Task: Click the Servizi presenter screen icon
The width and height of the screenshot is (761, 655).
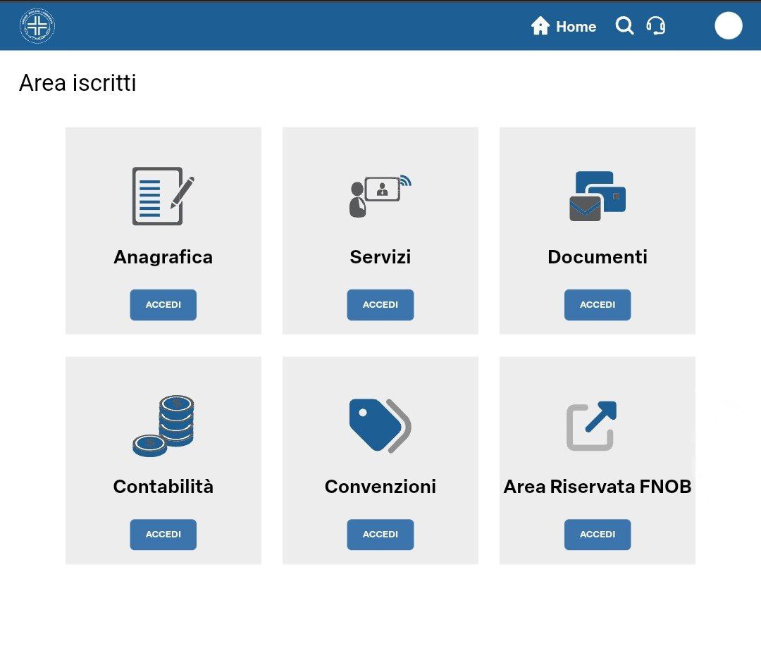Action: 380,196
